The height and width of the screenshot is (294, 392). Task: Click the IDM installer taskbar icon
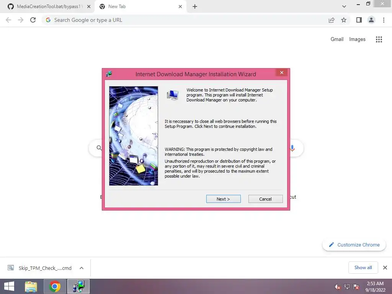[x=78, y=286]
